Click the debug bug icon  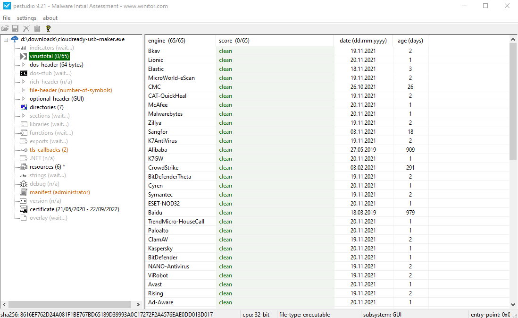click(24, 184)
